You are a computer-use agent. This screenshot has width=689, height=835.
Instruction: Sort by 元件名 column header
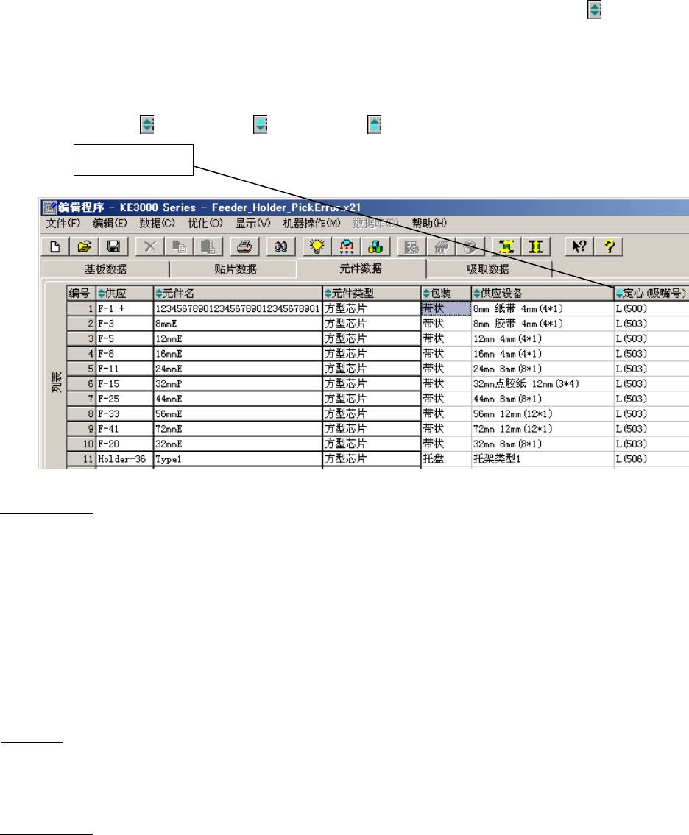pyautogui.click(x=239, y=294)
